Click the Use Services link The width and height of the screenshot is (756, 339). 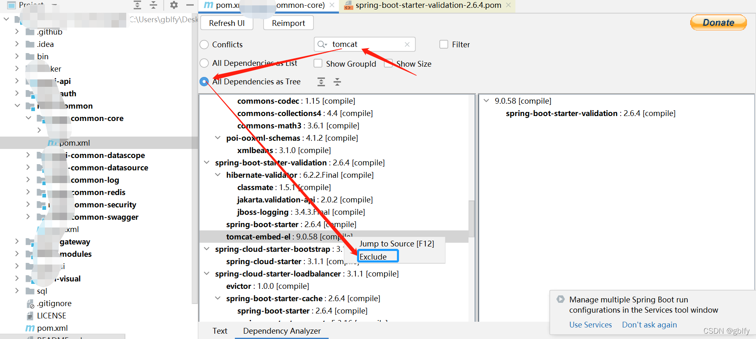point(590,325)
